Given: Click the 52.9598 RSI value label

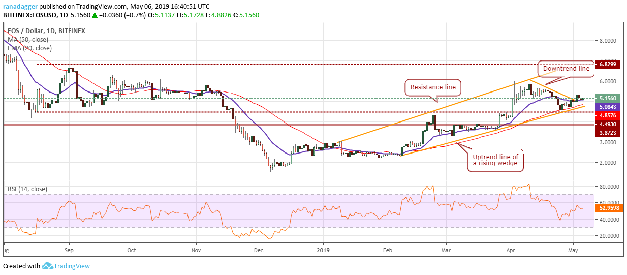Looking at the screenshot, I should [610, 208].
